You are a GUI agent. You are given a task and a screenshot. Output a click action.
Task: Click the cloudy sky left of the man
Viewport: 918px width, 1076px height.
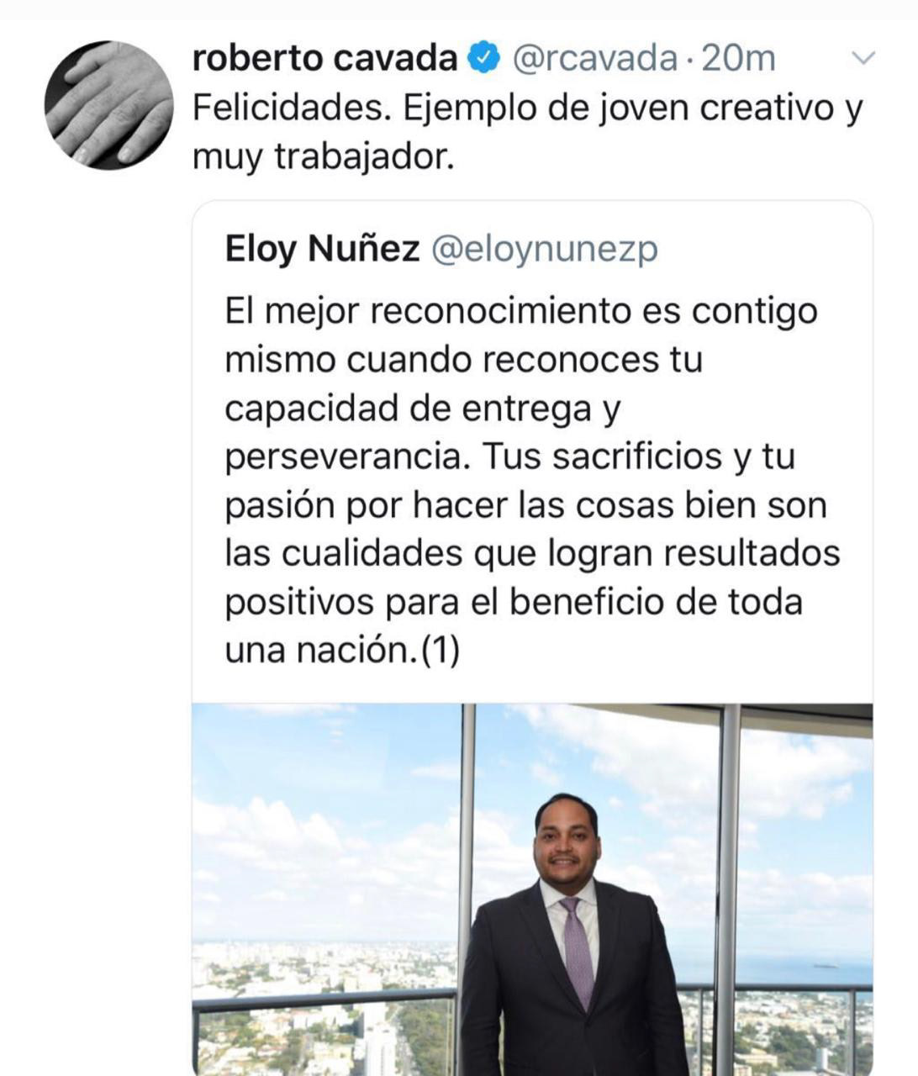pyautogui.click(x=328, y=815)
